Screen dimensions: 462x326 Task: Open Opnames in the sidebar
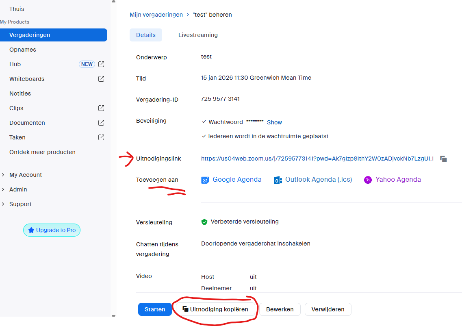tap(23, 50)
